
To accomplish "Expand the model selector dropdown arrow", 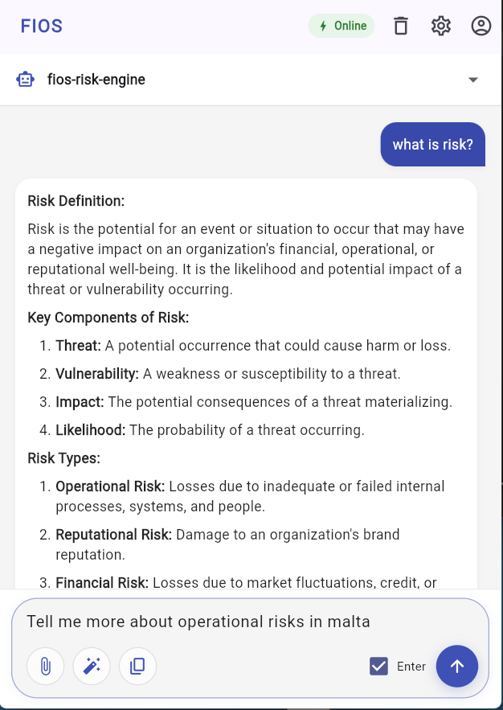I will click(x=473, y=80).
